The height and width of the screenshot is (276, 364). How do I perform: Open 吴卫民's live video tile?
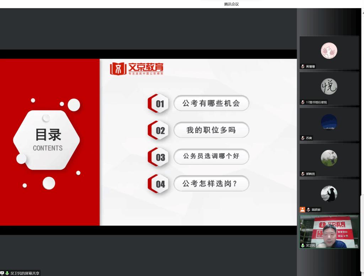[x=329, y=231]
